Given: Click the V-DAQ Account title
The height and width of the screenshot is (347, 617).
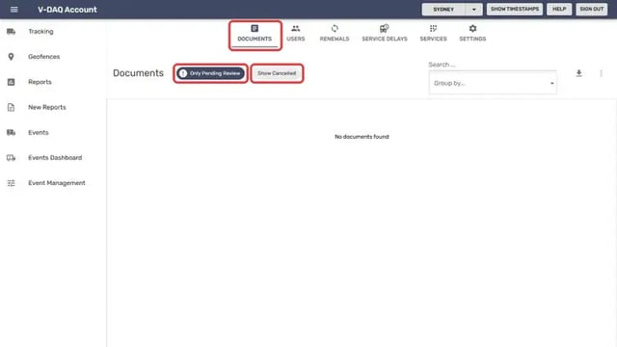Looking at the screenshot, I should coord(67,10).
